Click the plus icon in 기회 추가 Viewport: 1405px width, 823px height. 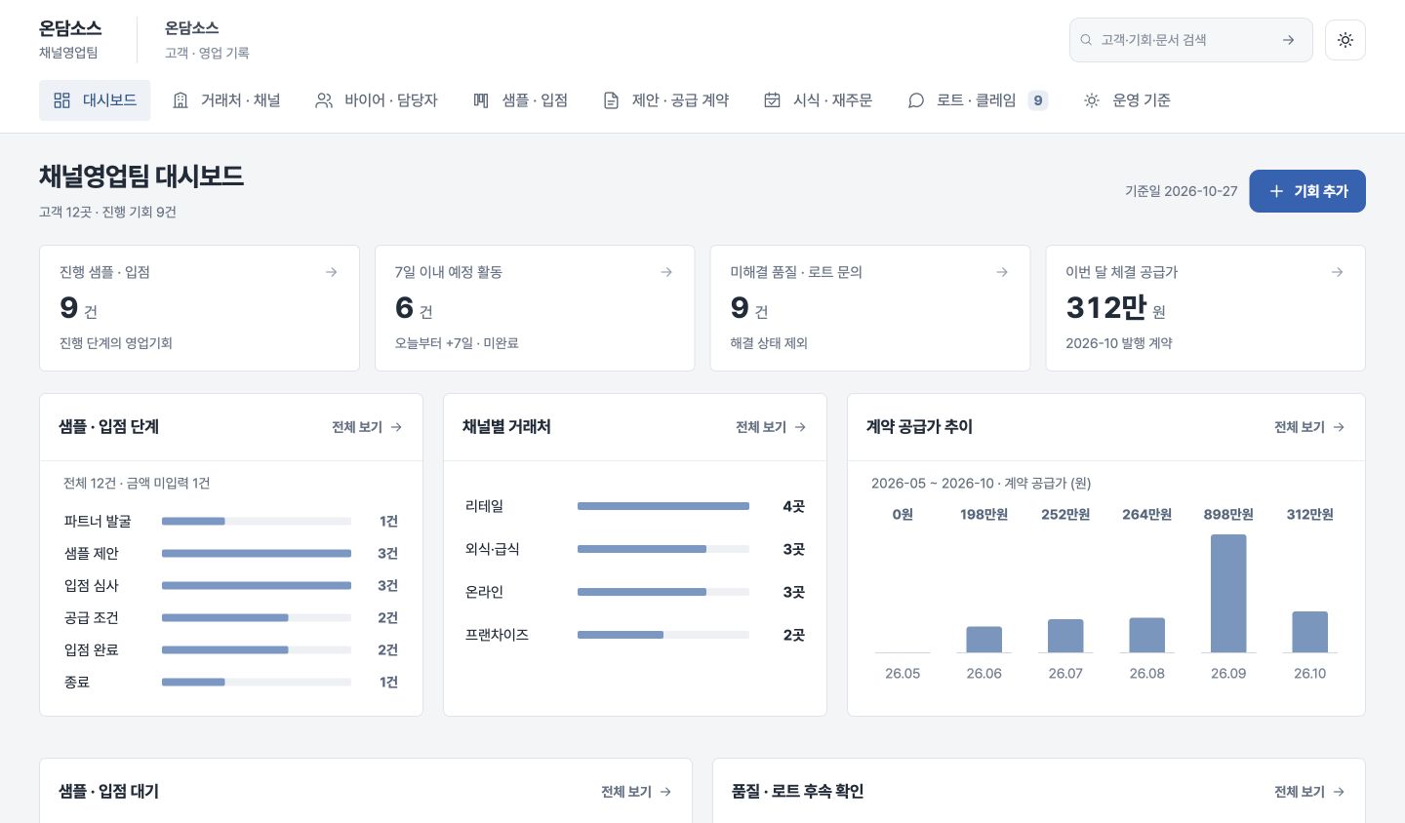[1276, 191]
